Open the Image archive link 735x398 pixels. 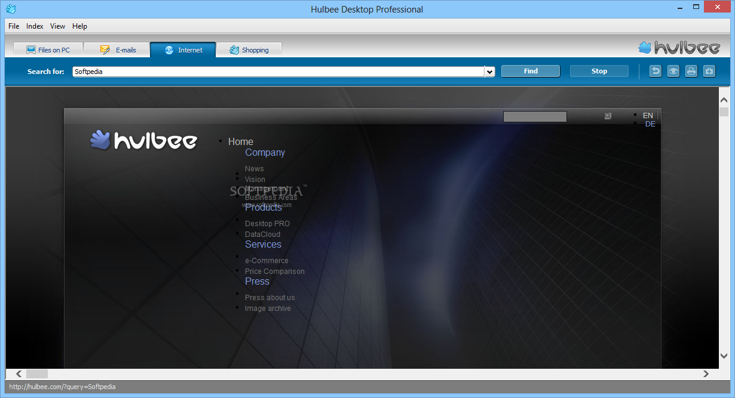tap(268, 308)
